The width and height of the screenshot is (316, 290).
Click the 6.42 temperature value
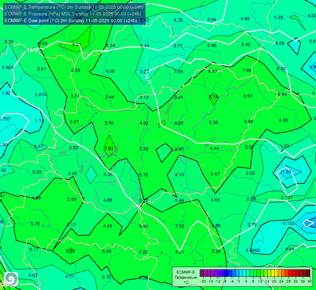pyautogui.click(x=246, y=44)
